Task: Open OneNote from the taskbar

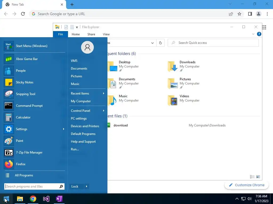Action: point(59,199)
